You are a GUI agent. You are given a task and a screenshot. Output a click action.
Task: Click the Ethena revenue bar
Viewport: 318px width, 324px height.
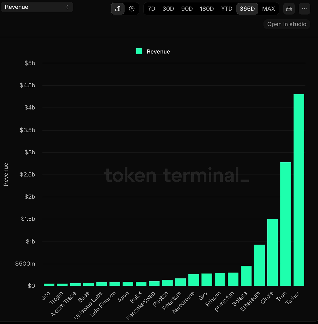coord(220,280)
